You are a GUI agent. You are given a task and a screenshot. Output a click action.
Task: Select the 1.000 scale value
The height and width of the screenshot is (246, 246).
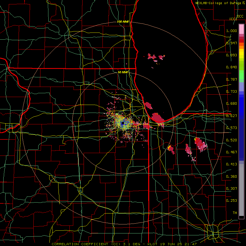[x=232, y=31]
